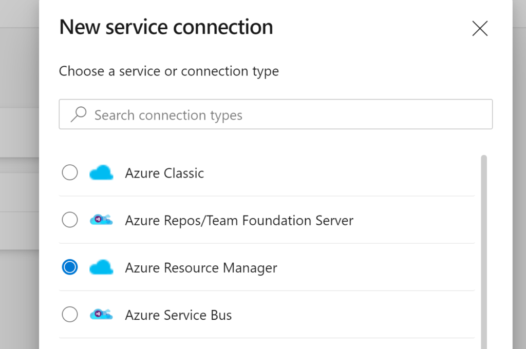Select Azure Repos/Team Foundation Server radio button
Viewport: 526px width, 349px height.
[70, 220]
